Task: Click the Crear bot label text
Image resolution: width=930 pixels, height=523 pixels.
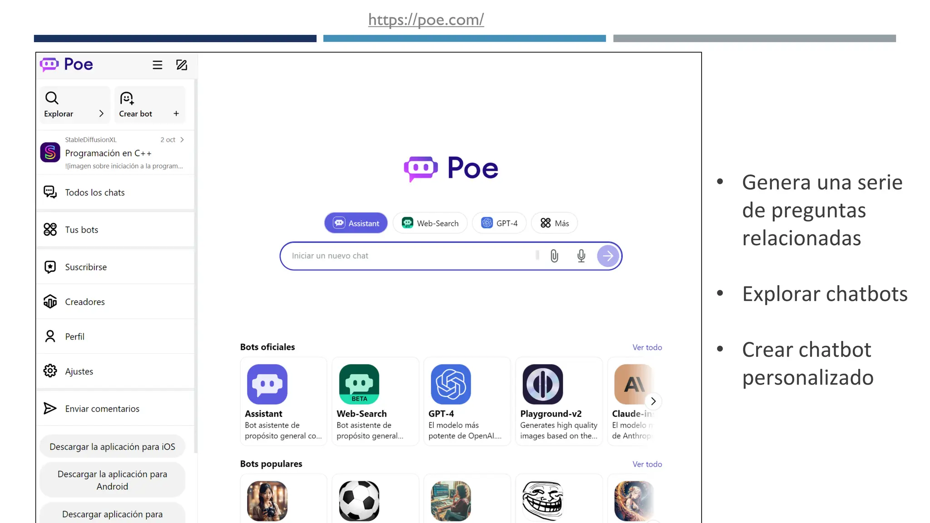Action: (x=135, y=113)
